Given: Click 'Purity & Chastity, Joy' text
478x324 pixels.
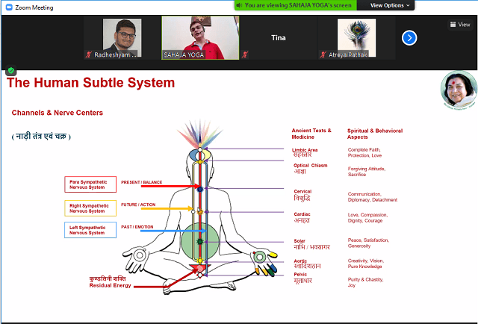Looking at the screenshot, I should pyautogui.click(x=365, y=282).
